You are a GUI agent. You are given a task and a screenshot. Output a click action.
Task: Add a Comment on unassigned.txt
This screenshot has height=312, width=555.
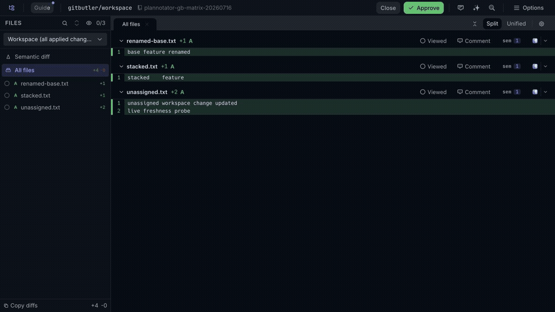click(x=473, y=92)
